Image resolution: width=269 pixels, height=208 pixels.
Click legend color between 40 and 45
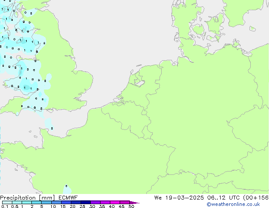pyautogui.click(x=115, y=202)
